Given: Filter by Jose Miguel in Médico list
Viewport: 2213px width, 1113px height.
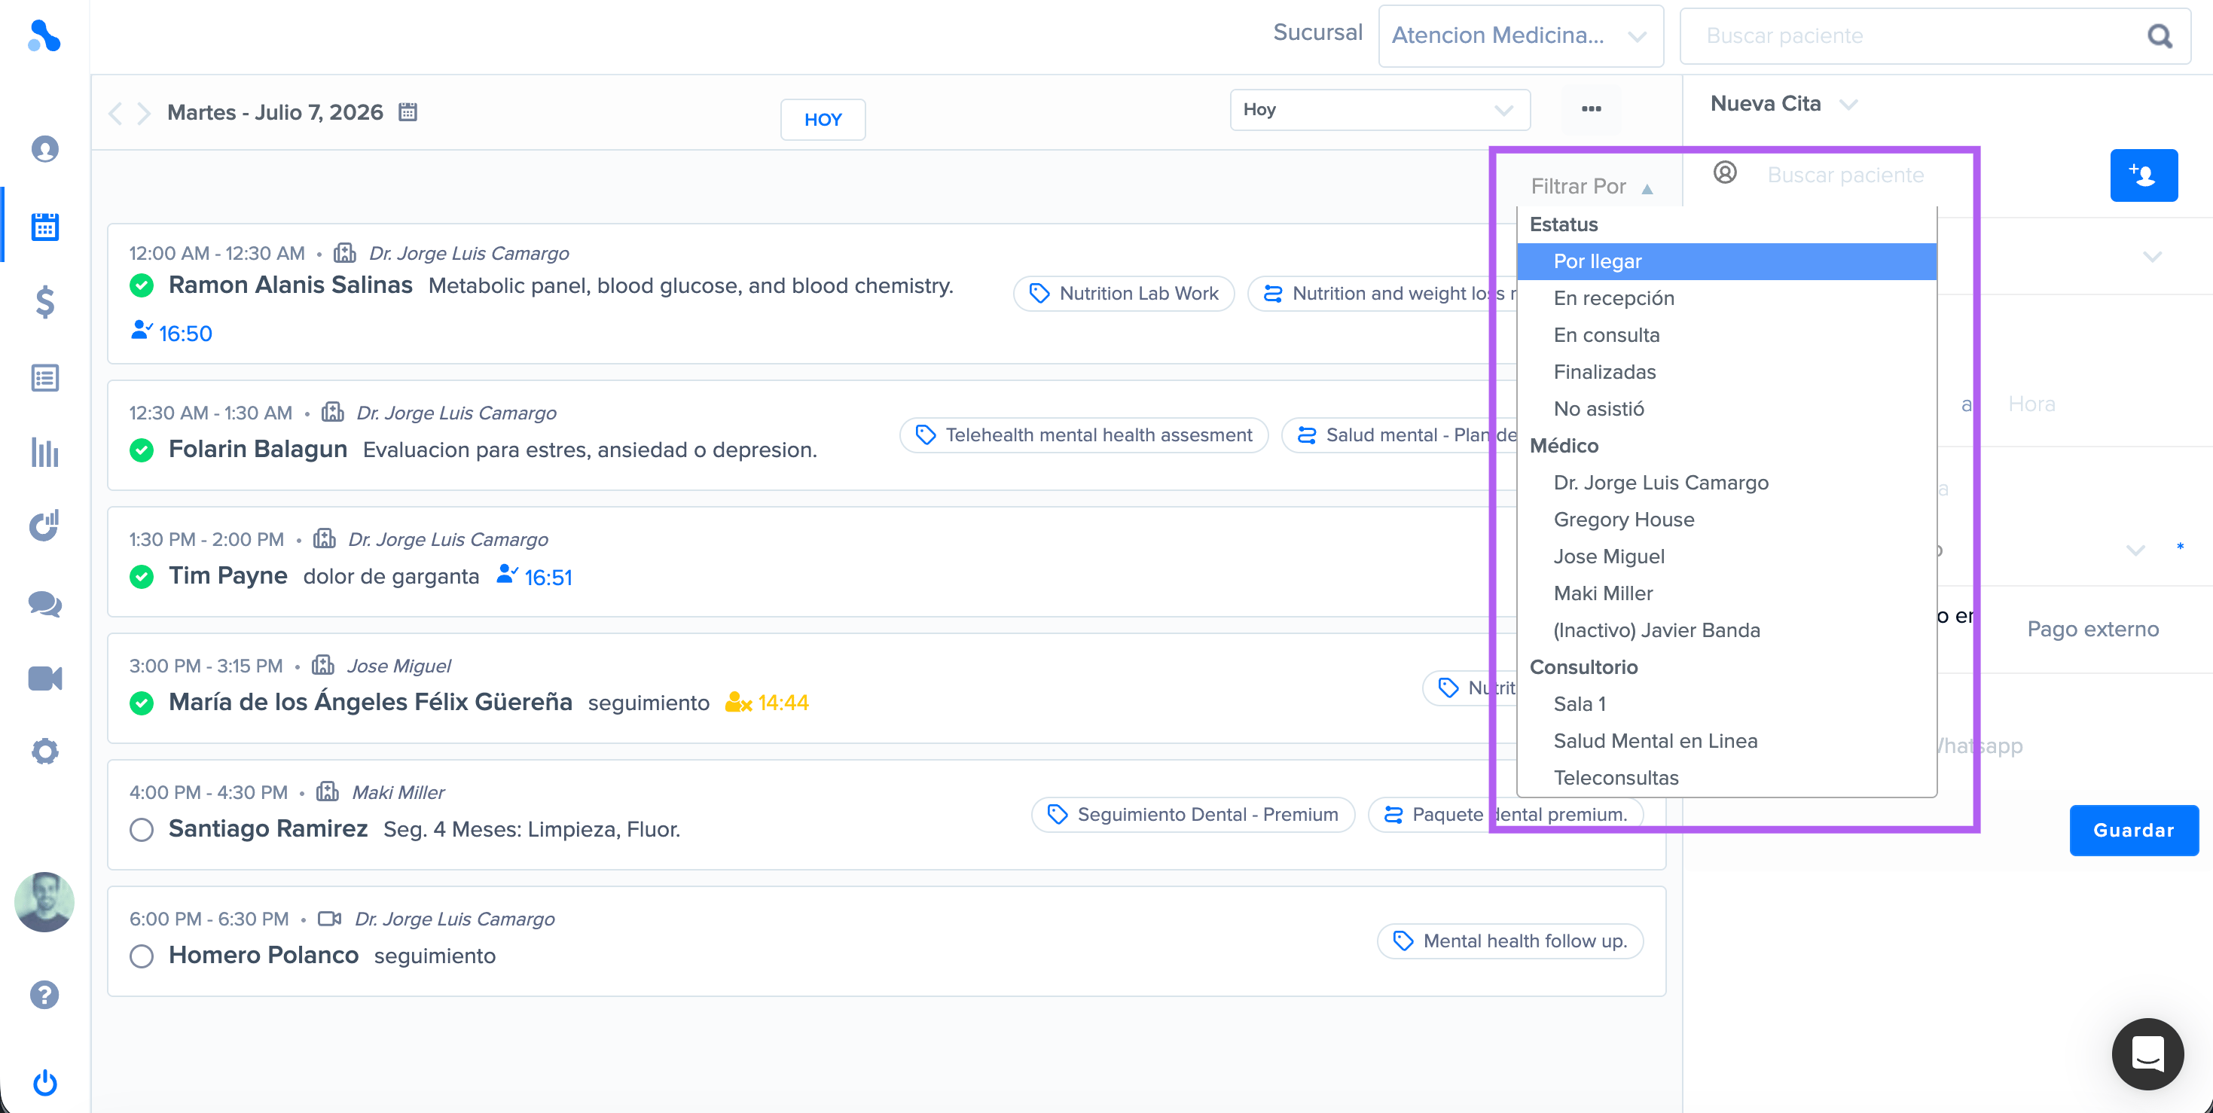Looking at the screenshot, I should [x=1726, y=556].
